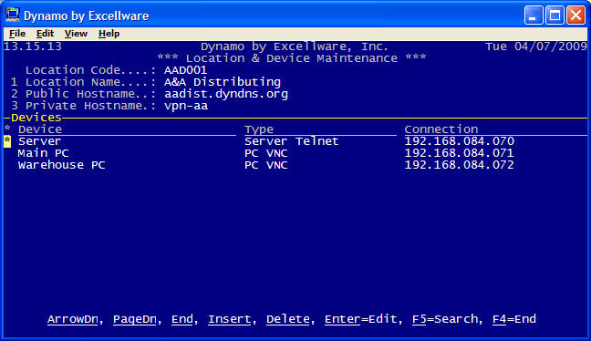Viewport: 591px width, 341px height.
Task: Click the Devices section label
Action: (x=36, y=118)
